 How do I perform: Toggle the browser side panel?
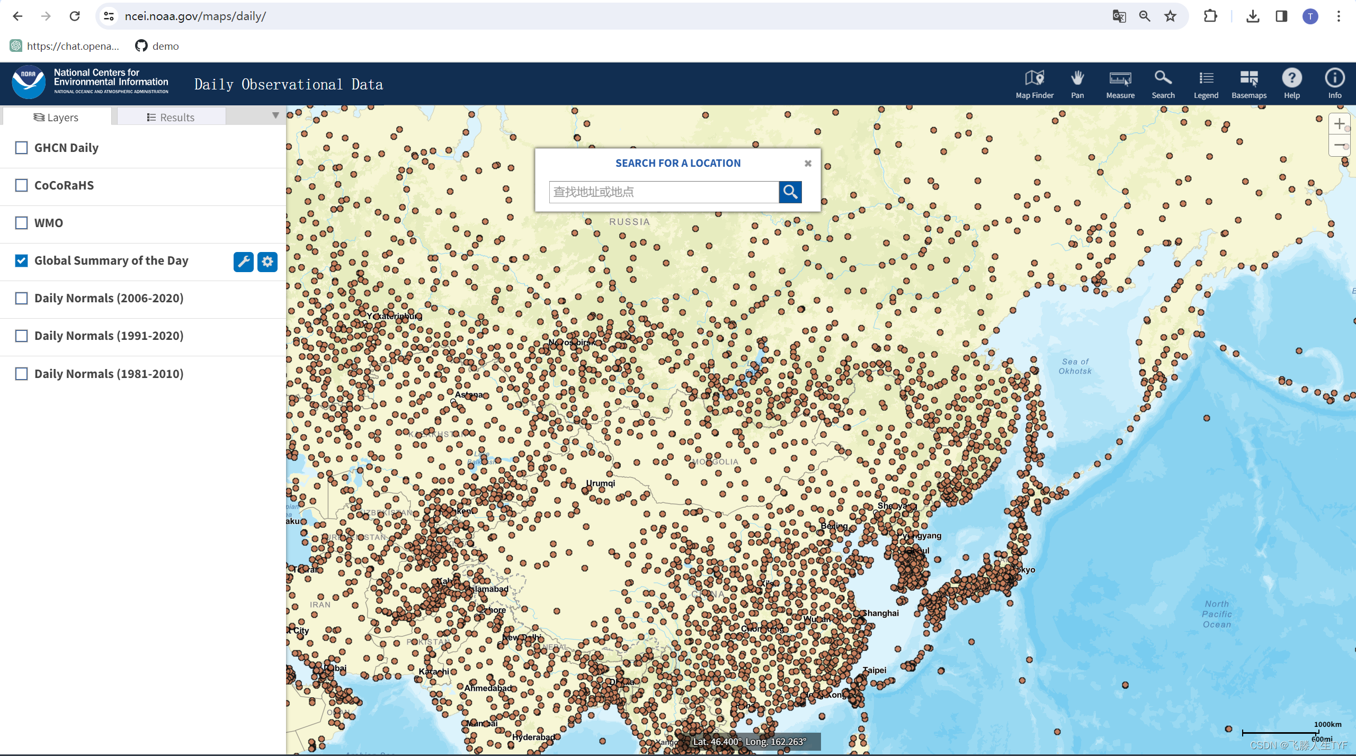point(1281,16)
